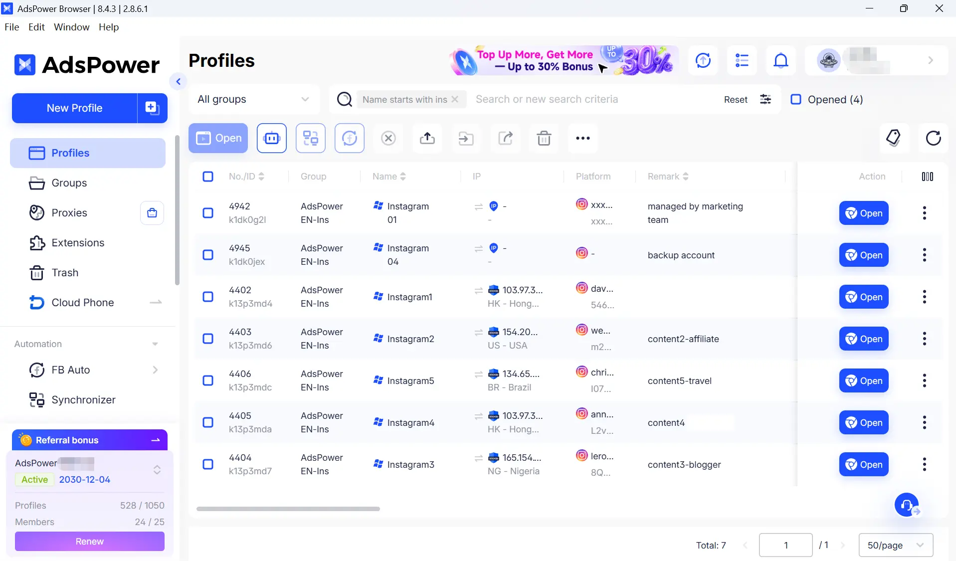Click the floating support headset icon
This screenshot has width=956, height=561.
tap(907, 505)
